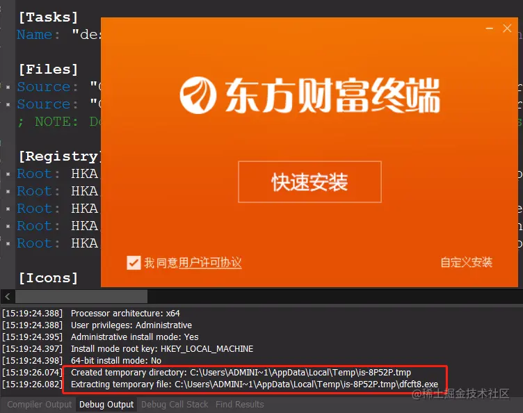Open the Find Results tab
Viewport: 523px width, 413px height.
click(x=239, y=405)
